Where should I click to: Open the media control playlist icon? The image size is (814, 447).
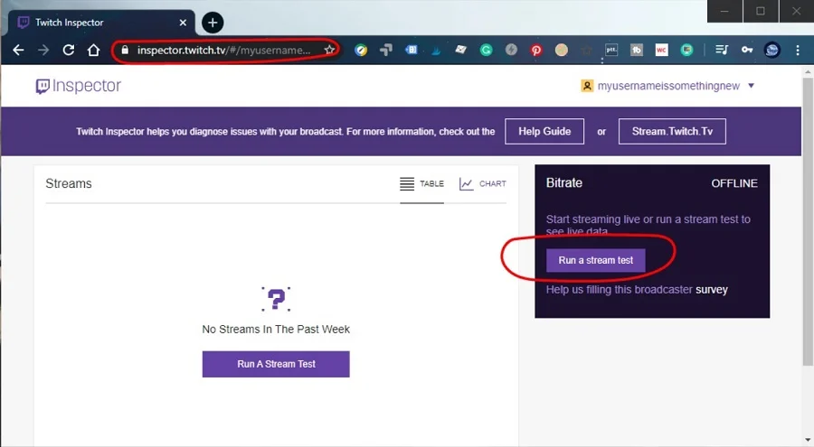722,51
